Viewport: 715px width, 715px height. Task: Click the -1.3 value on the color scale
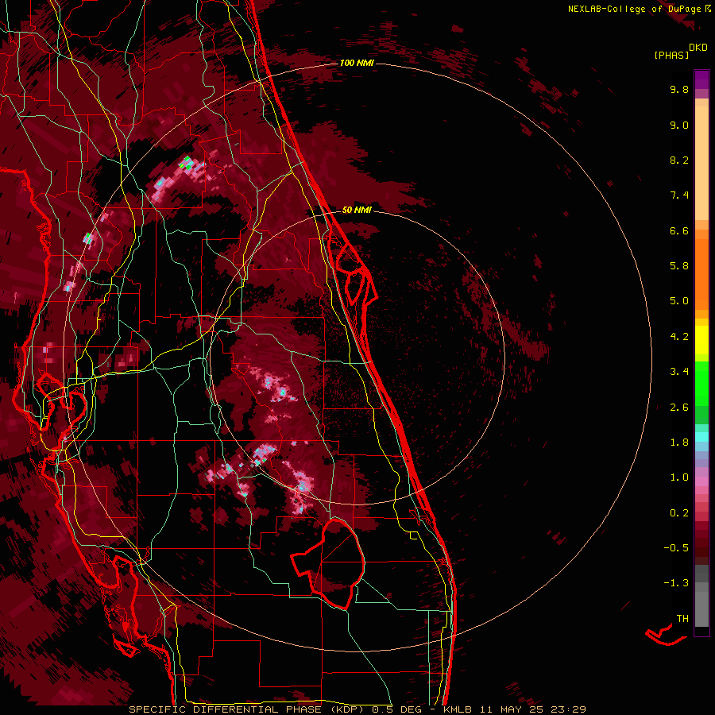676,583
